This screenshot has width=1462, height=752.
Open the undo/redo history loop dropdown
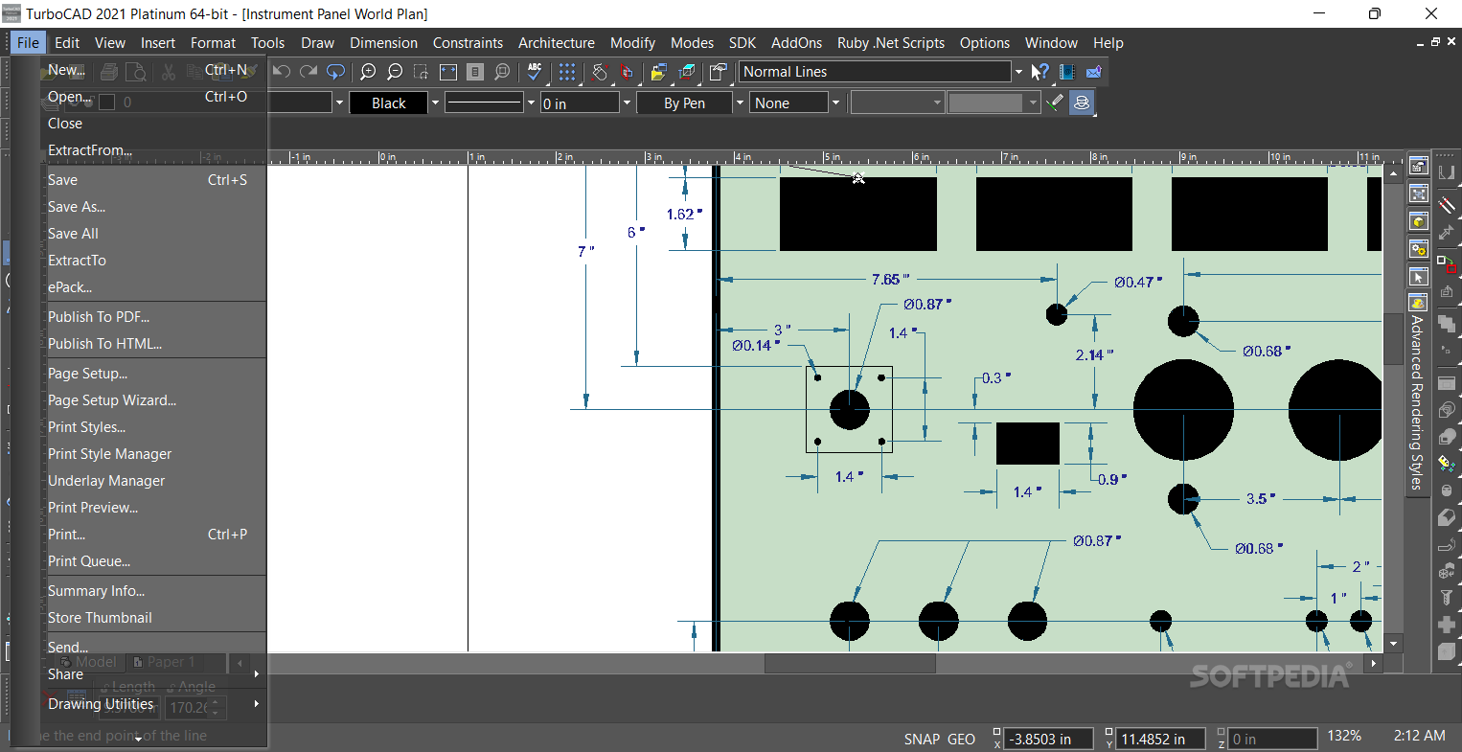point(335,72)
